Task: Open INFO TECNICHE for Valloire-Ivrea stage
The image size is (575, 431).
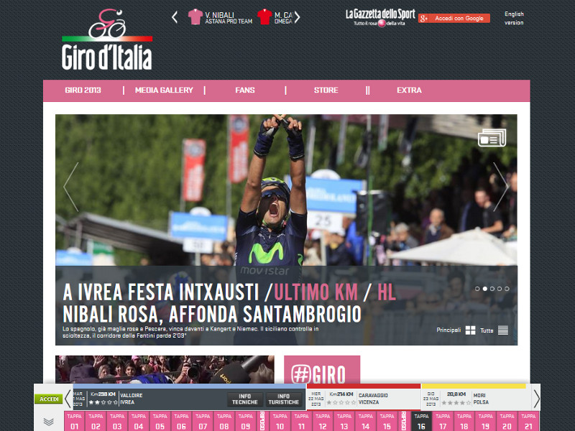Action: 245,399
